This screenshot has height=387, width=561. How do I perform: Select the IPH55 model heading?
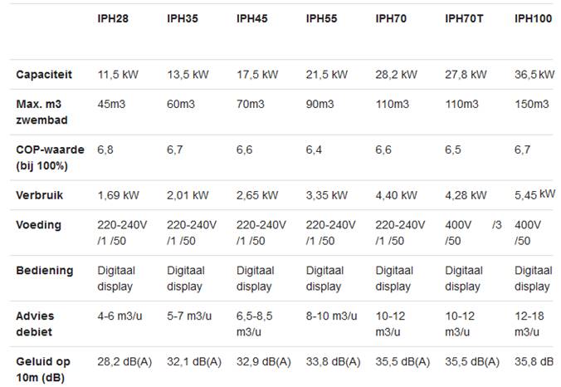coord(321,18)
